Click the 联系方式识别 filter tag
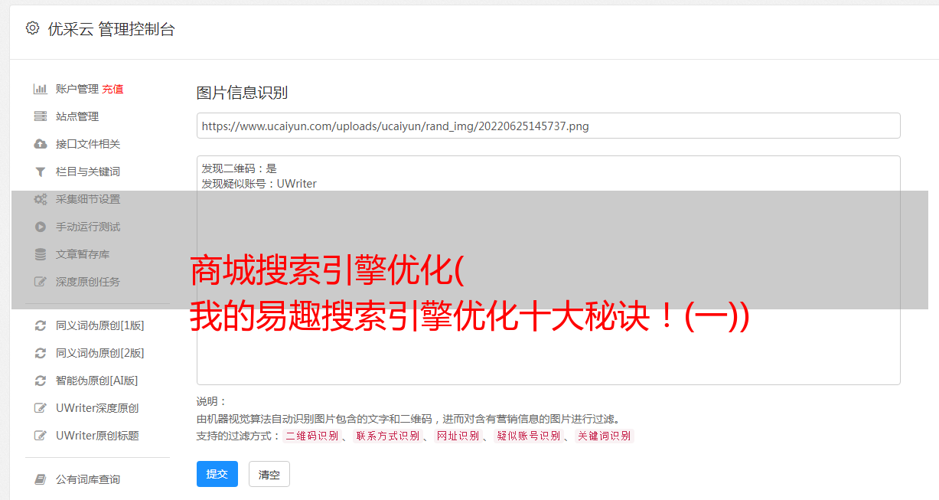Screen dimensions: 939x500 coord(387,436)
